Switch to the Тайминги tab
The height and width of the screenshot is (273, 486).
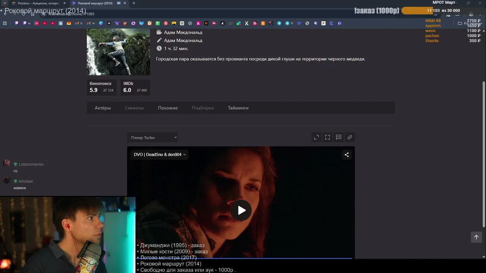coord(238,108)
